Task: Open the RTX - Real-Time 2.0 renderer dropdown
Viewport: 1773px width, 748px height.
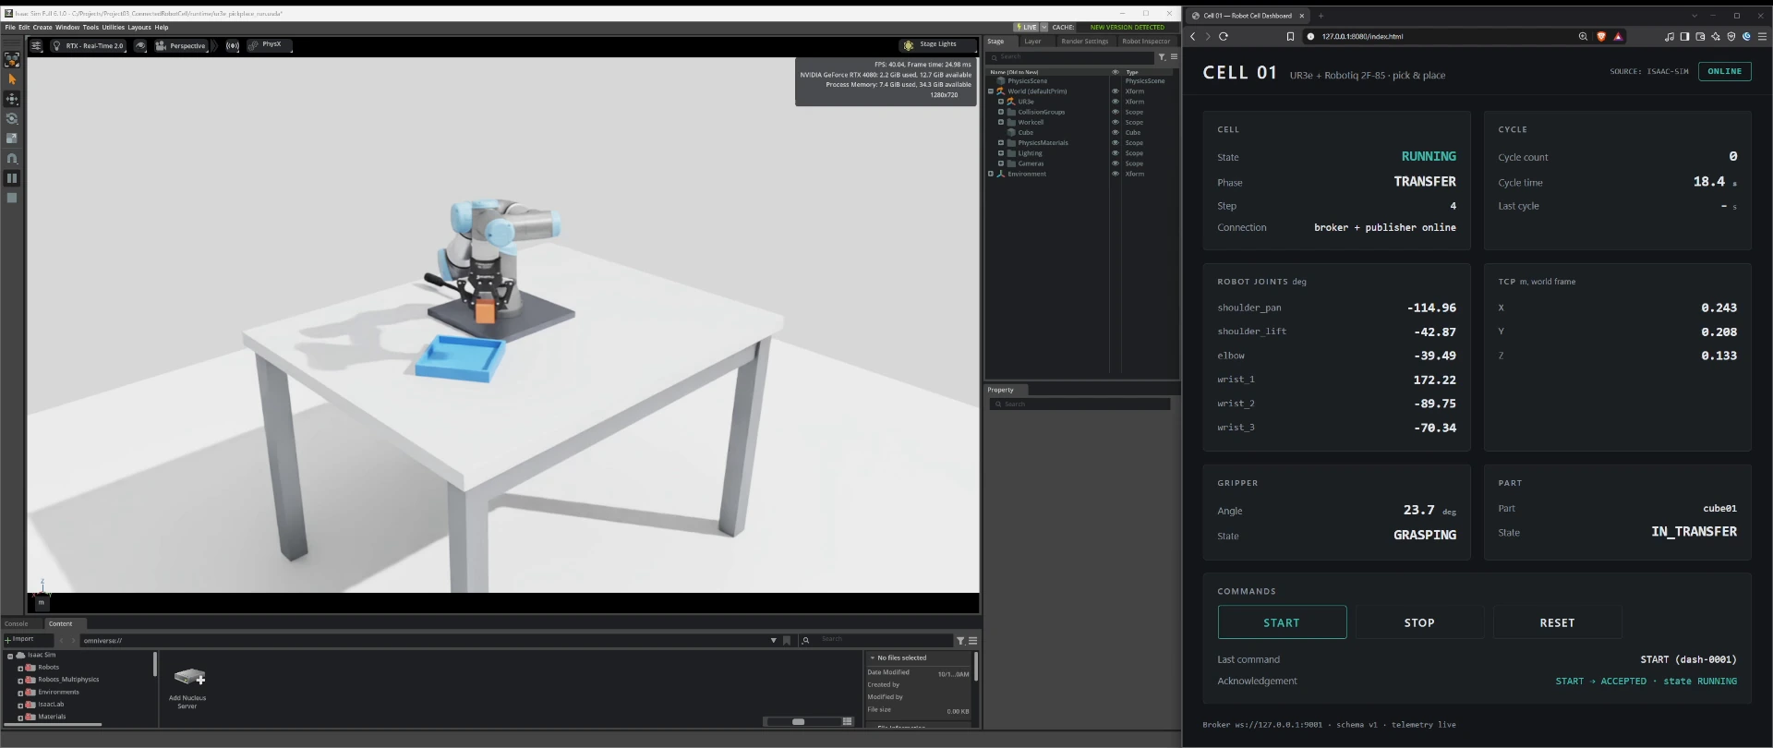Action: [x=89, y=45]
